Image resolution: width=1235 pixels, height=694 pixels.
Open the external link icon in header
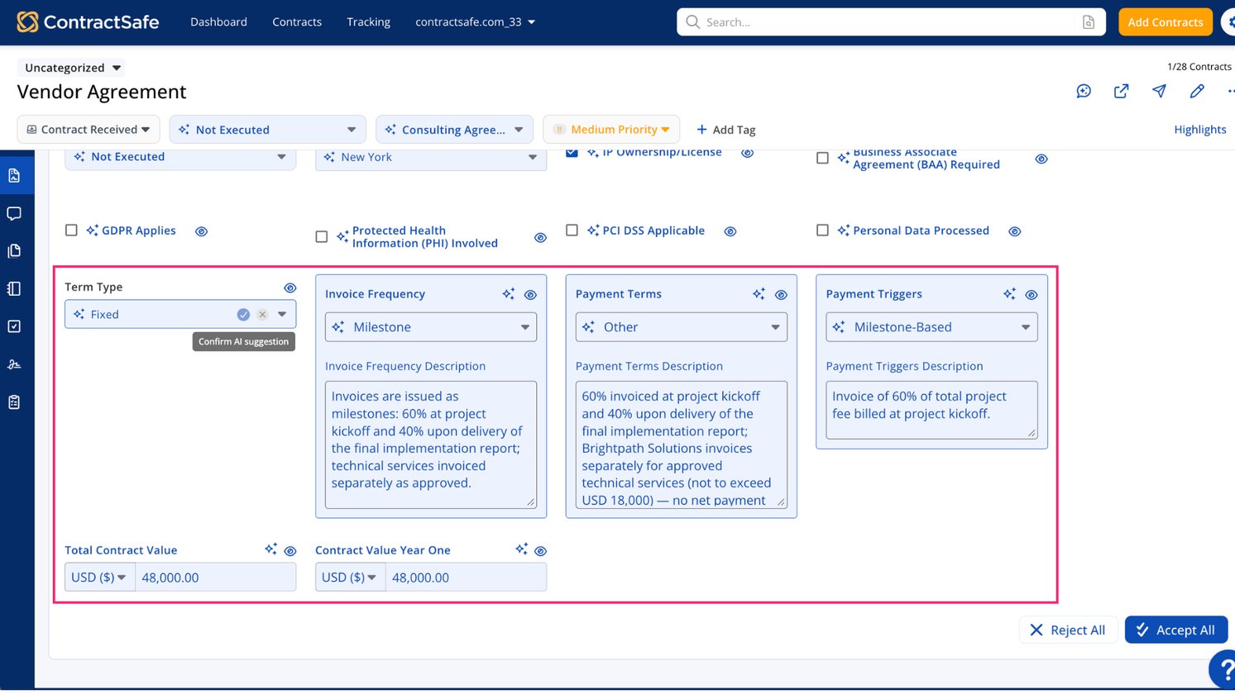[1121, 91]
